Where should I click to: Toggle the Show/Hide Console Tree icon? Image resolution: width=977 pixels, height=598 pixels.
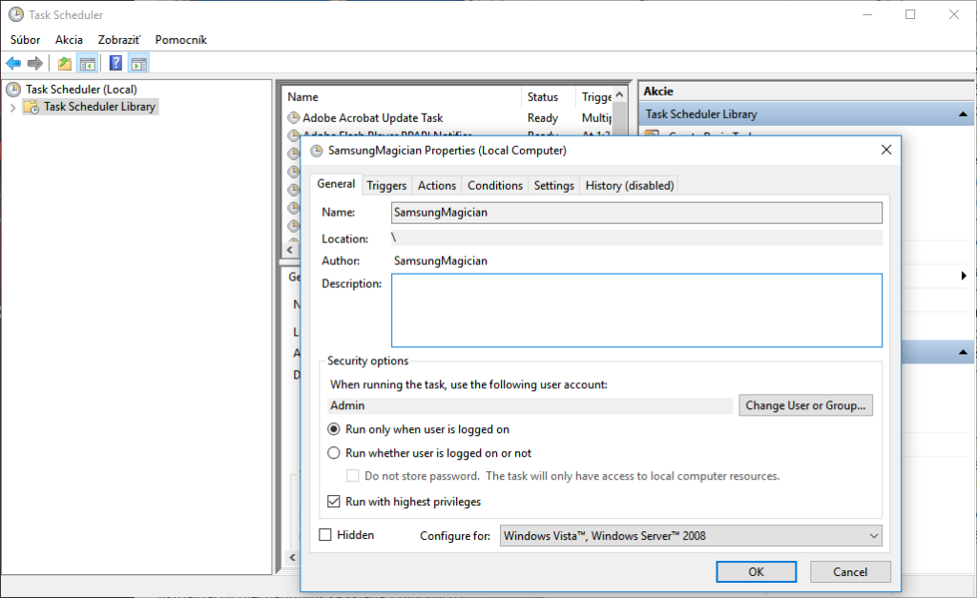coord(87,64)
